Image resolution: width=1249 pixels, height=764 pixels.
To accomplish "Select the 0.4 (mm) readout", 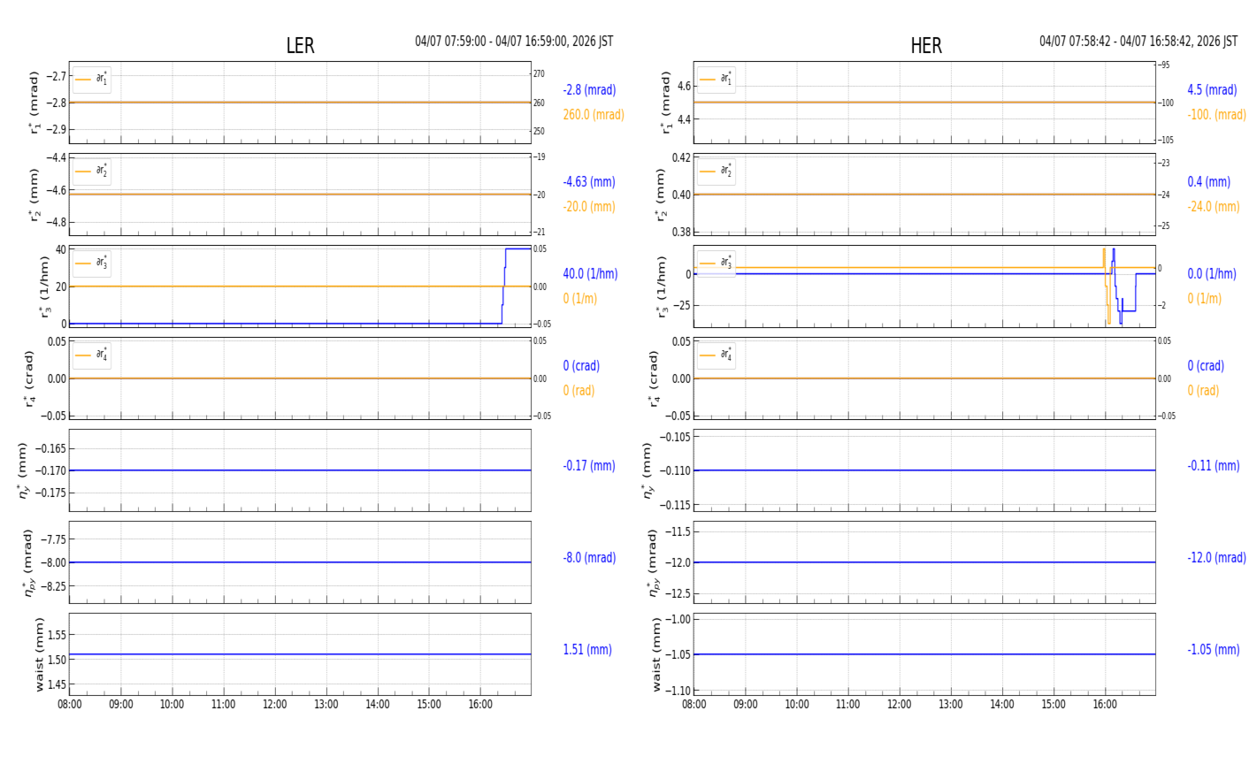I will (x=1208, y=182).
